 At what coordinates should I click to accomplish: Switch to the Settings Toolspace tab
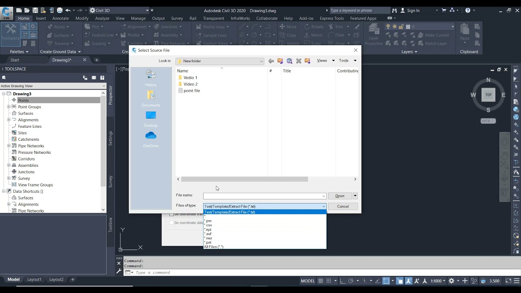110,138
